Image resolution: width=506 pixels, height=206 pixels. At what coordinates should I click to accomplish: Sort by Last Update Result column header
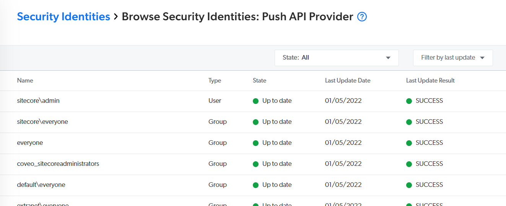(x=430, y=81)
